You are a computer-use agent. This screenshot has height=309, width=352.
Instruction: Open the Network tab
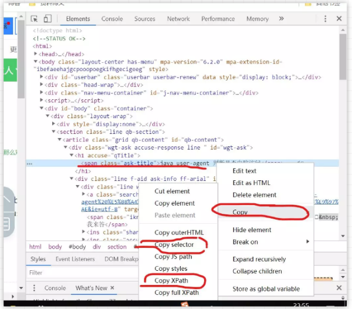pos(178,19)
